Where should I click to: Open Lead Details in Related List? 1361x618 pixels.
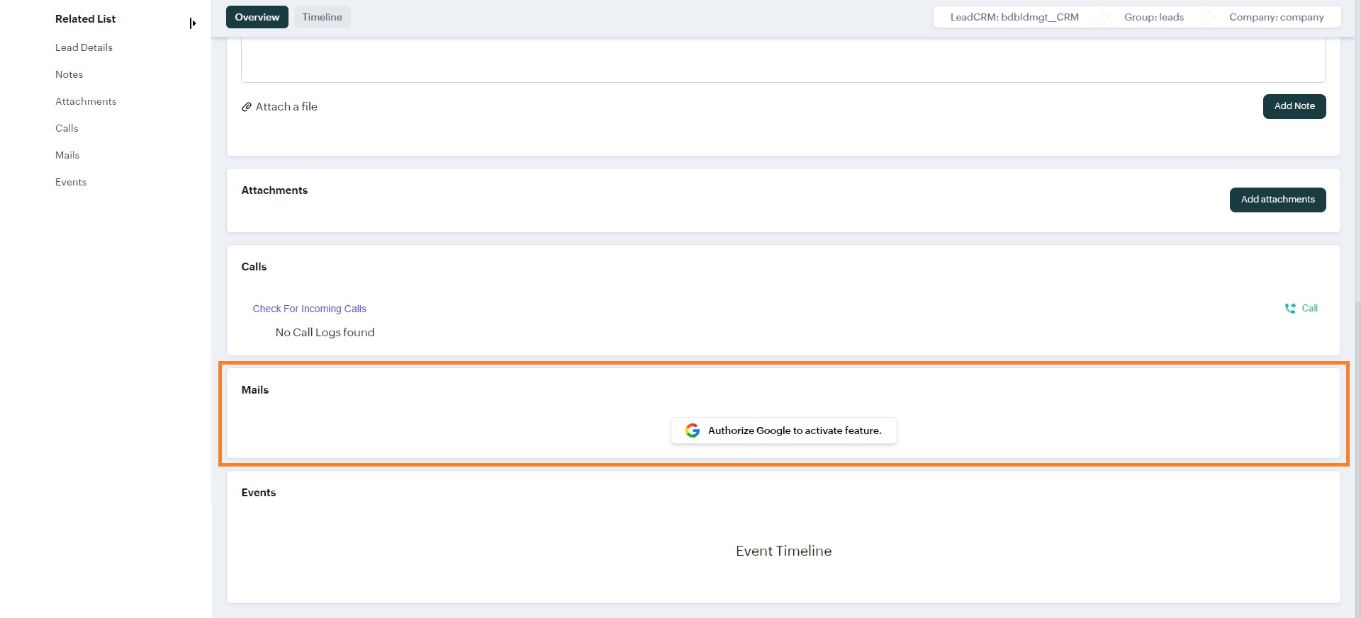pyautogui.click(x=84, y=47)
